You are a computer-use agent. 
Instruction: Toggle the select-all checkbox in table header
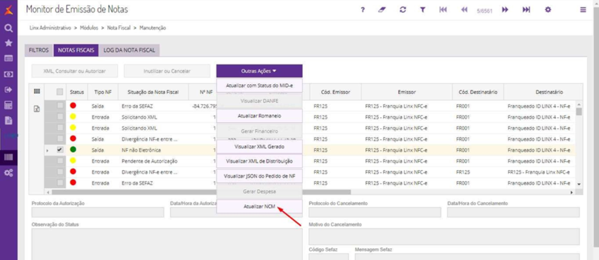coord(60,92)
